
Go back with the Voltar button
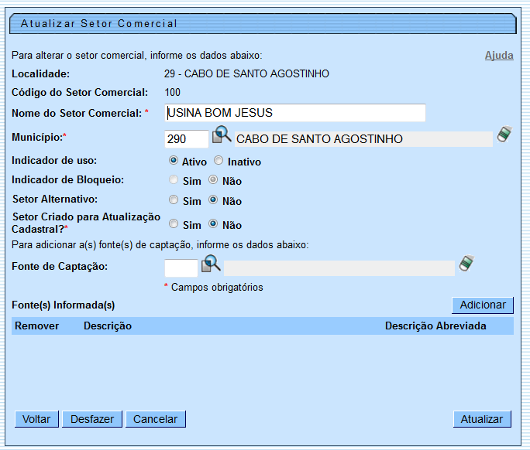(x=36, y=419)
